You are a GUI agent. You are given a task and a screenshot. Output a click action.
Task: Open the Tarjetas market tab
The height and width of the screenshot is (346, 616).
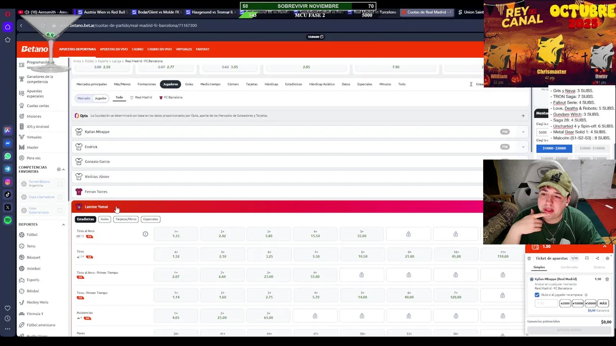(252, 84)
